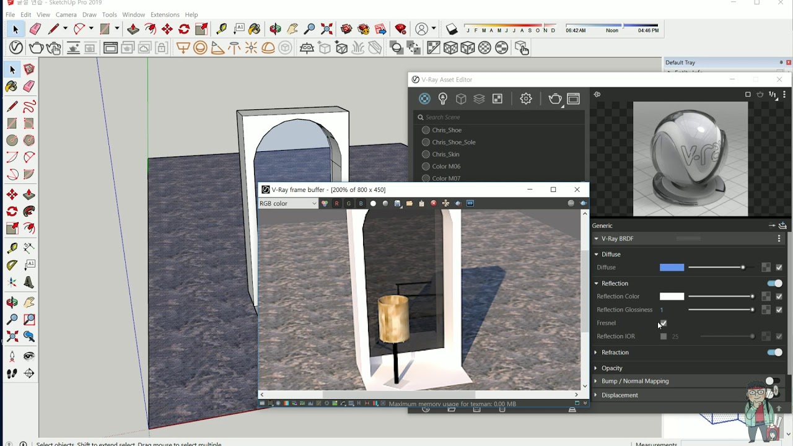The height and width of the screenshot is (446, 793).
Task: Select the Orbit tool in top toolbar
Action: (x=275, y=29)
